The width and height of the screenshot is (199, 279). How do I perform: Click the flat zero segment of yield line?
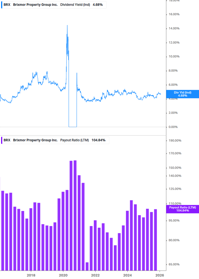[72, 127]
